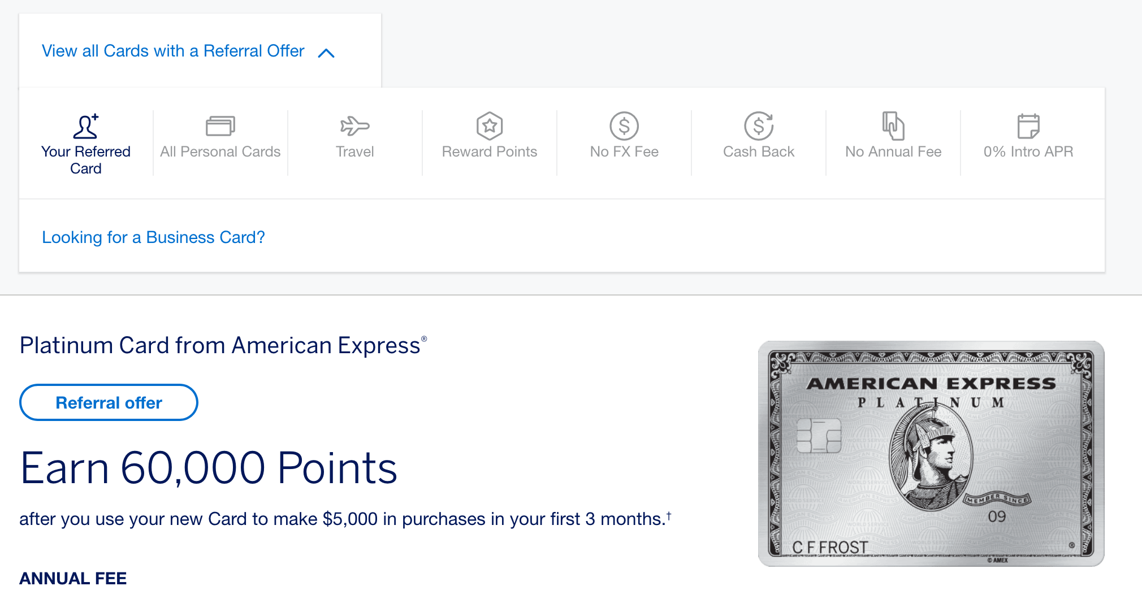Click the No FX Fee dollar icon
The width and height of the screenshot is (1142, 599).
pyautogui.click(x=624, y=126)
